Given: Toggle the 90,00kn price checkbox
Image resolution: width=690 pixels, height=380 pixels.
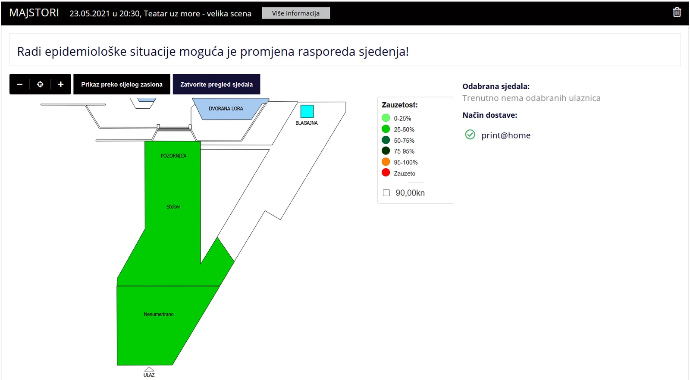Looking at the screenshot, I should [x=386, y=193].
